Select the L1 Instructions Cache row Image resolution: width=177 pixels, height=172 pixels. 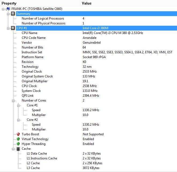(88, 158)
